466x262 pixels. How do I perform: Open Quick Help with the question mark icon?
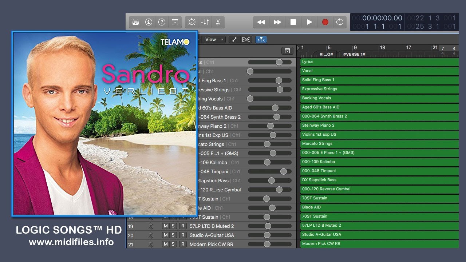coord(162,22)
